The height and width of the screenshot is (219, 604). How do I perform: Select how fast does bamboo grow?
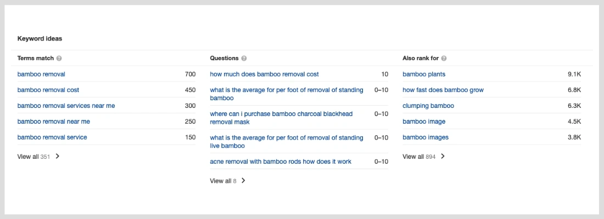(x=443, y=90)
